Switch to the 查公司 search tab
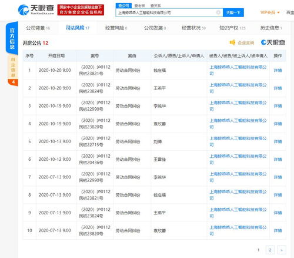Viewport: 294px width, 258px height. [x=123, y=5]
